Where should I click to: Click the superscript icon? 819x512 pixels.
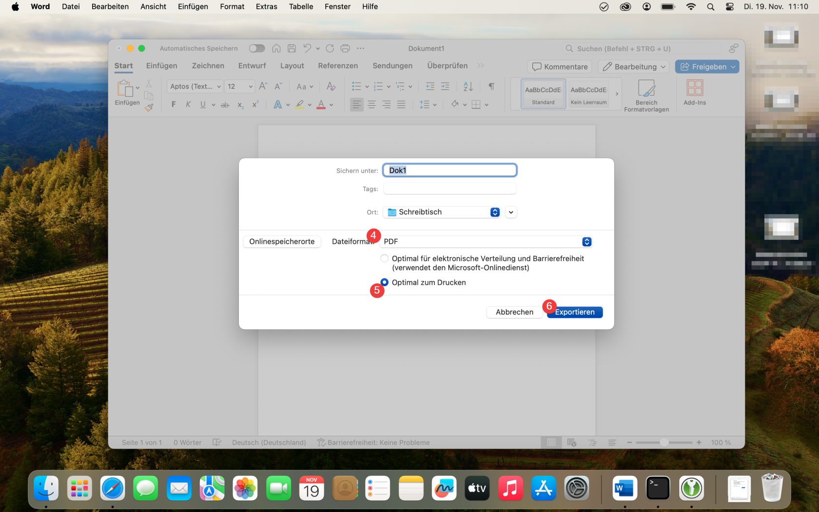tap(255, 104)
